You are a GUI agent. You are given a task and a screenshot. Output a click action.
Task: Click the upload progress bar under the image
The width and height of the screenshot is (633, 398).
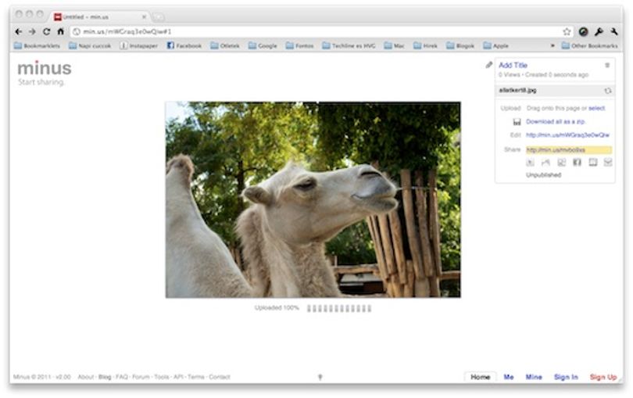coord(339,309)
